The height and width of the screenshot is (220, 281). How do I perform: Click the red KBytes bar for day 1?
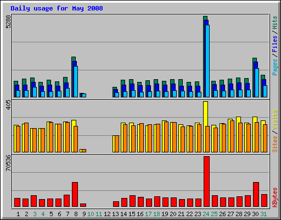point(17,202)
